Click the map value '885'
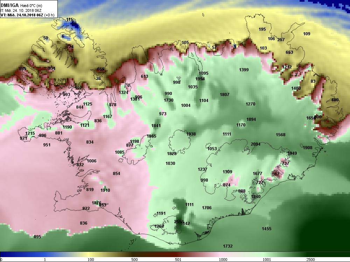350x262 pixels. point(23,68)
